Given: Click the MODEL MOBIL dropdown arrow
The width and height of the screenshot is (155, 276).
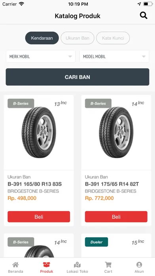Looking at the screenshot, I should (x=144, y=56).
